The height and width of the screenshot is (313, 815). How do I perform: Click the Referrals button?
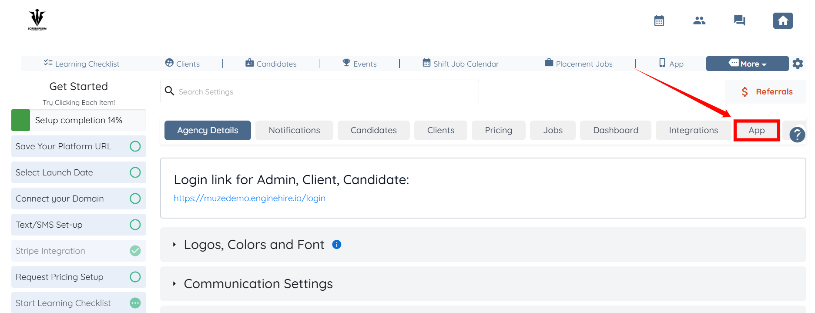766,92
